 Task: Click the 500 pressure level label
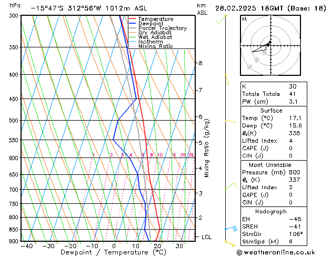(x=15, y=121)
